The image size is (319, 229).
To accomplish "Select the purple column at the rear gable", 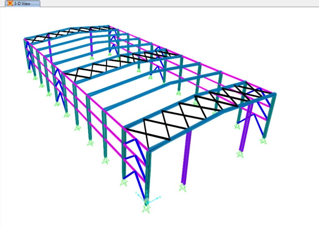I will point(91,44).
